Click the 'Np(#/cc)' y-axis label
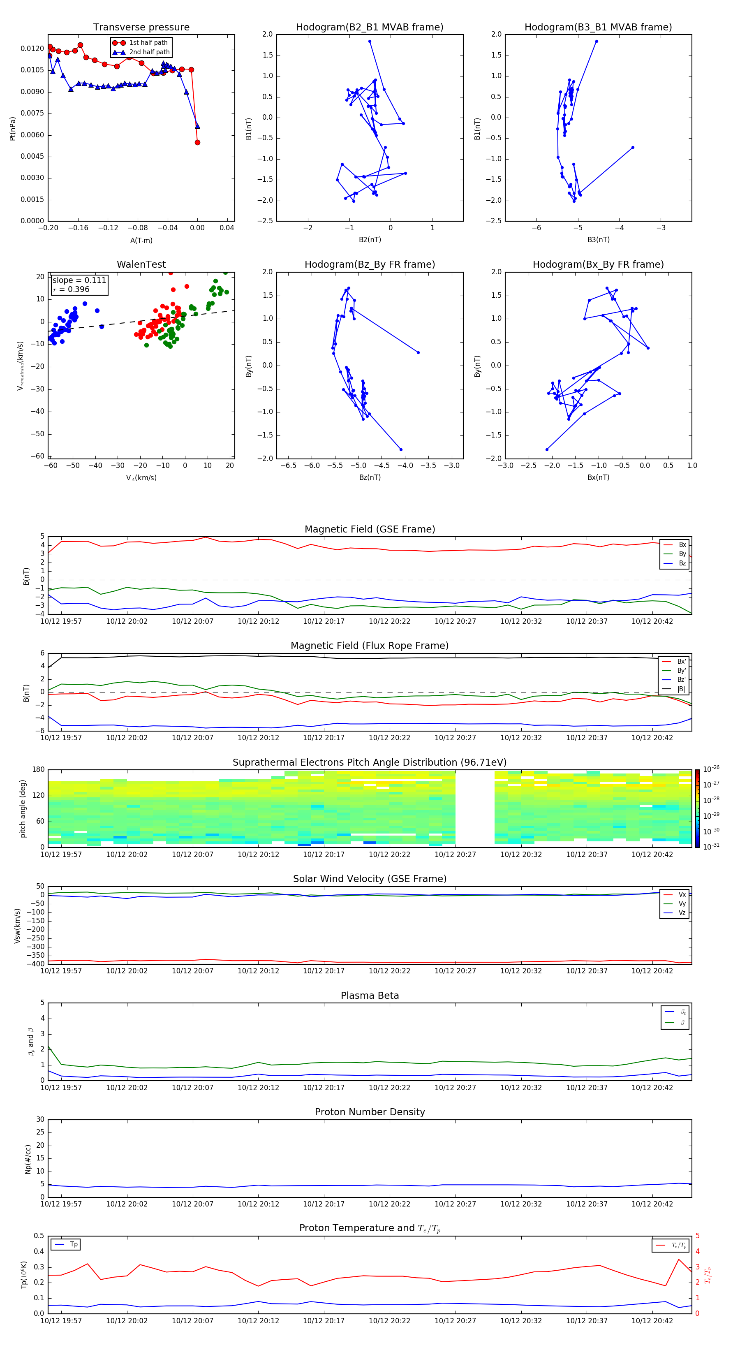 [x=28, y=1159]
